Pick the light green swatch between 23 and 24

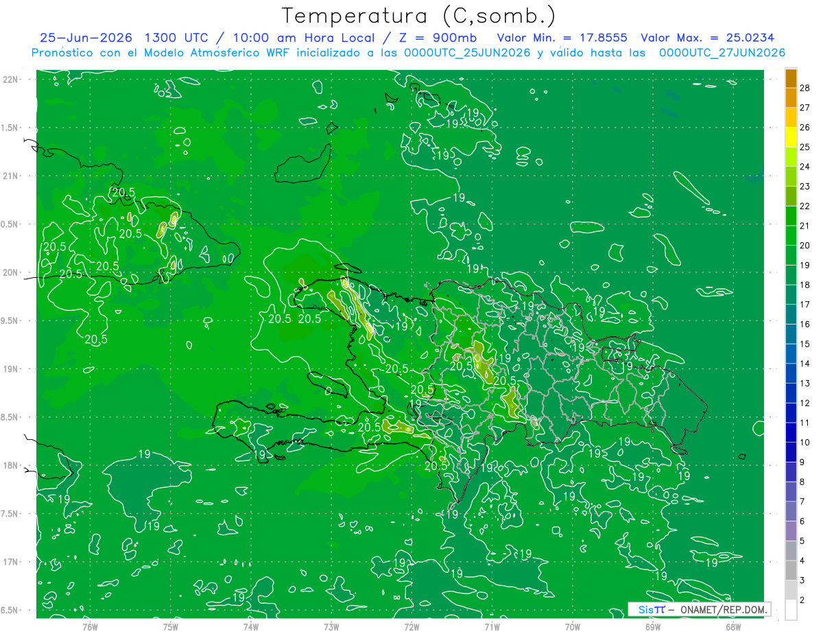pyautogui.click(x=791, y=176)
